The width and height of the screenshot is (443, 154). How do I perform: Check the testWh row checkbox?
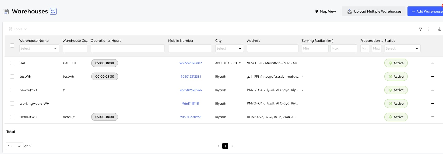(x=12, y=76)
